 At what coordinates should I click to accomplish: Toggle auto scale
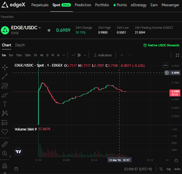(x=177, y=169)
